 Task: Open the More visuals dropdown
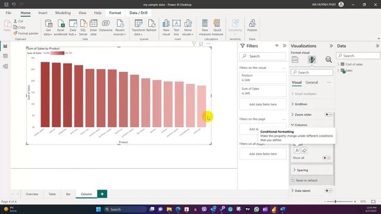(x=188, y=27)
